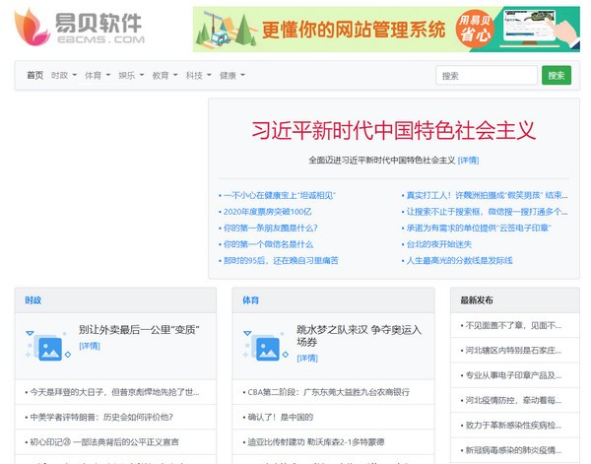
Task: Open the 科技 navigation dropdown
Action: click(198, 76)
